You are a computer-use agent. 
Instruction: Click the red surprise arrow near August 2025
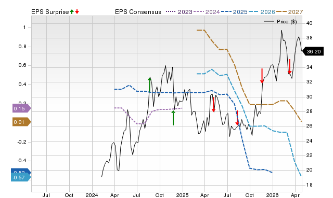(237, 118)
